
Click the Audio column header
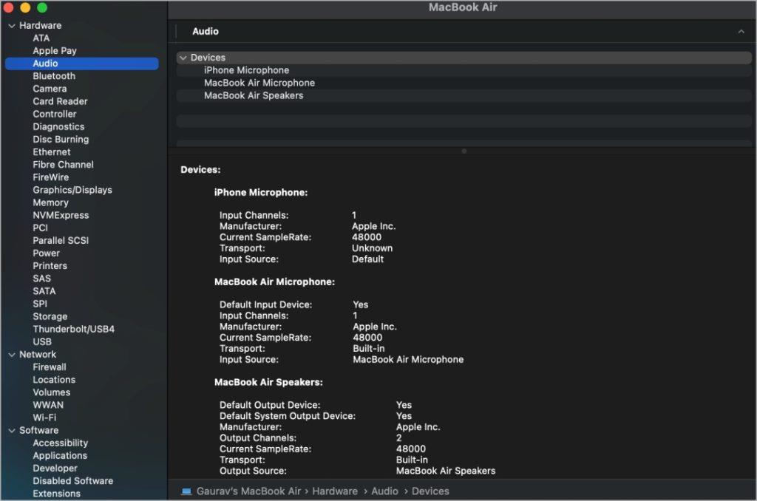pos(206,31)
